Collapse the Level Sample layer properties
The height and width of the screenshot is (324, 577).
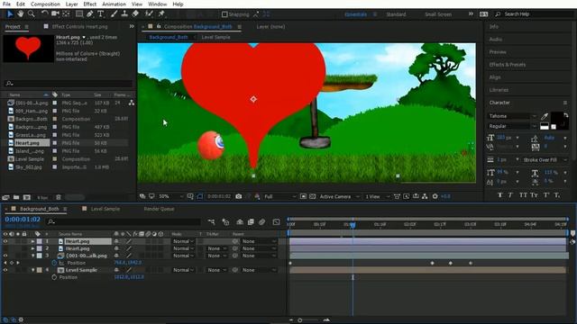(32, 270)
